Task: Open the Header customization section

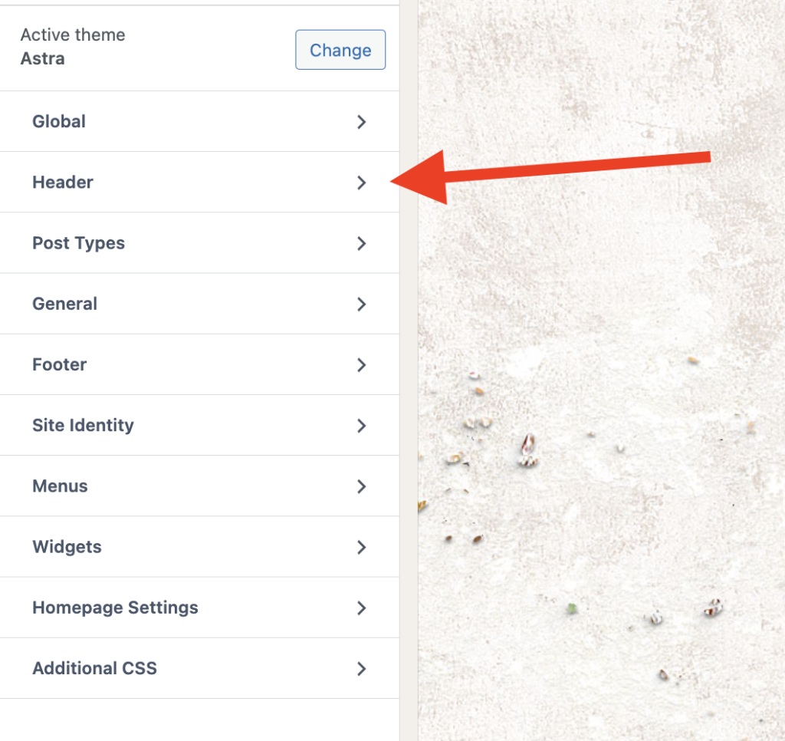Action: (x=200, y=182)
